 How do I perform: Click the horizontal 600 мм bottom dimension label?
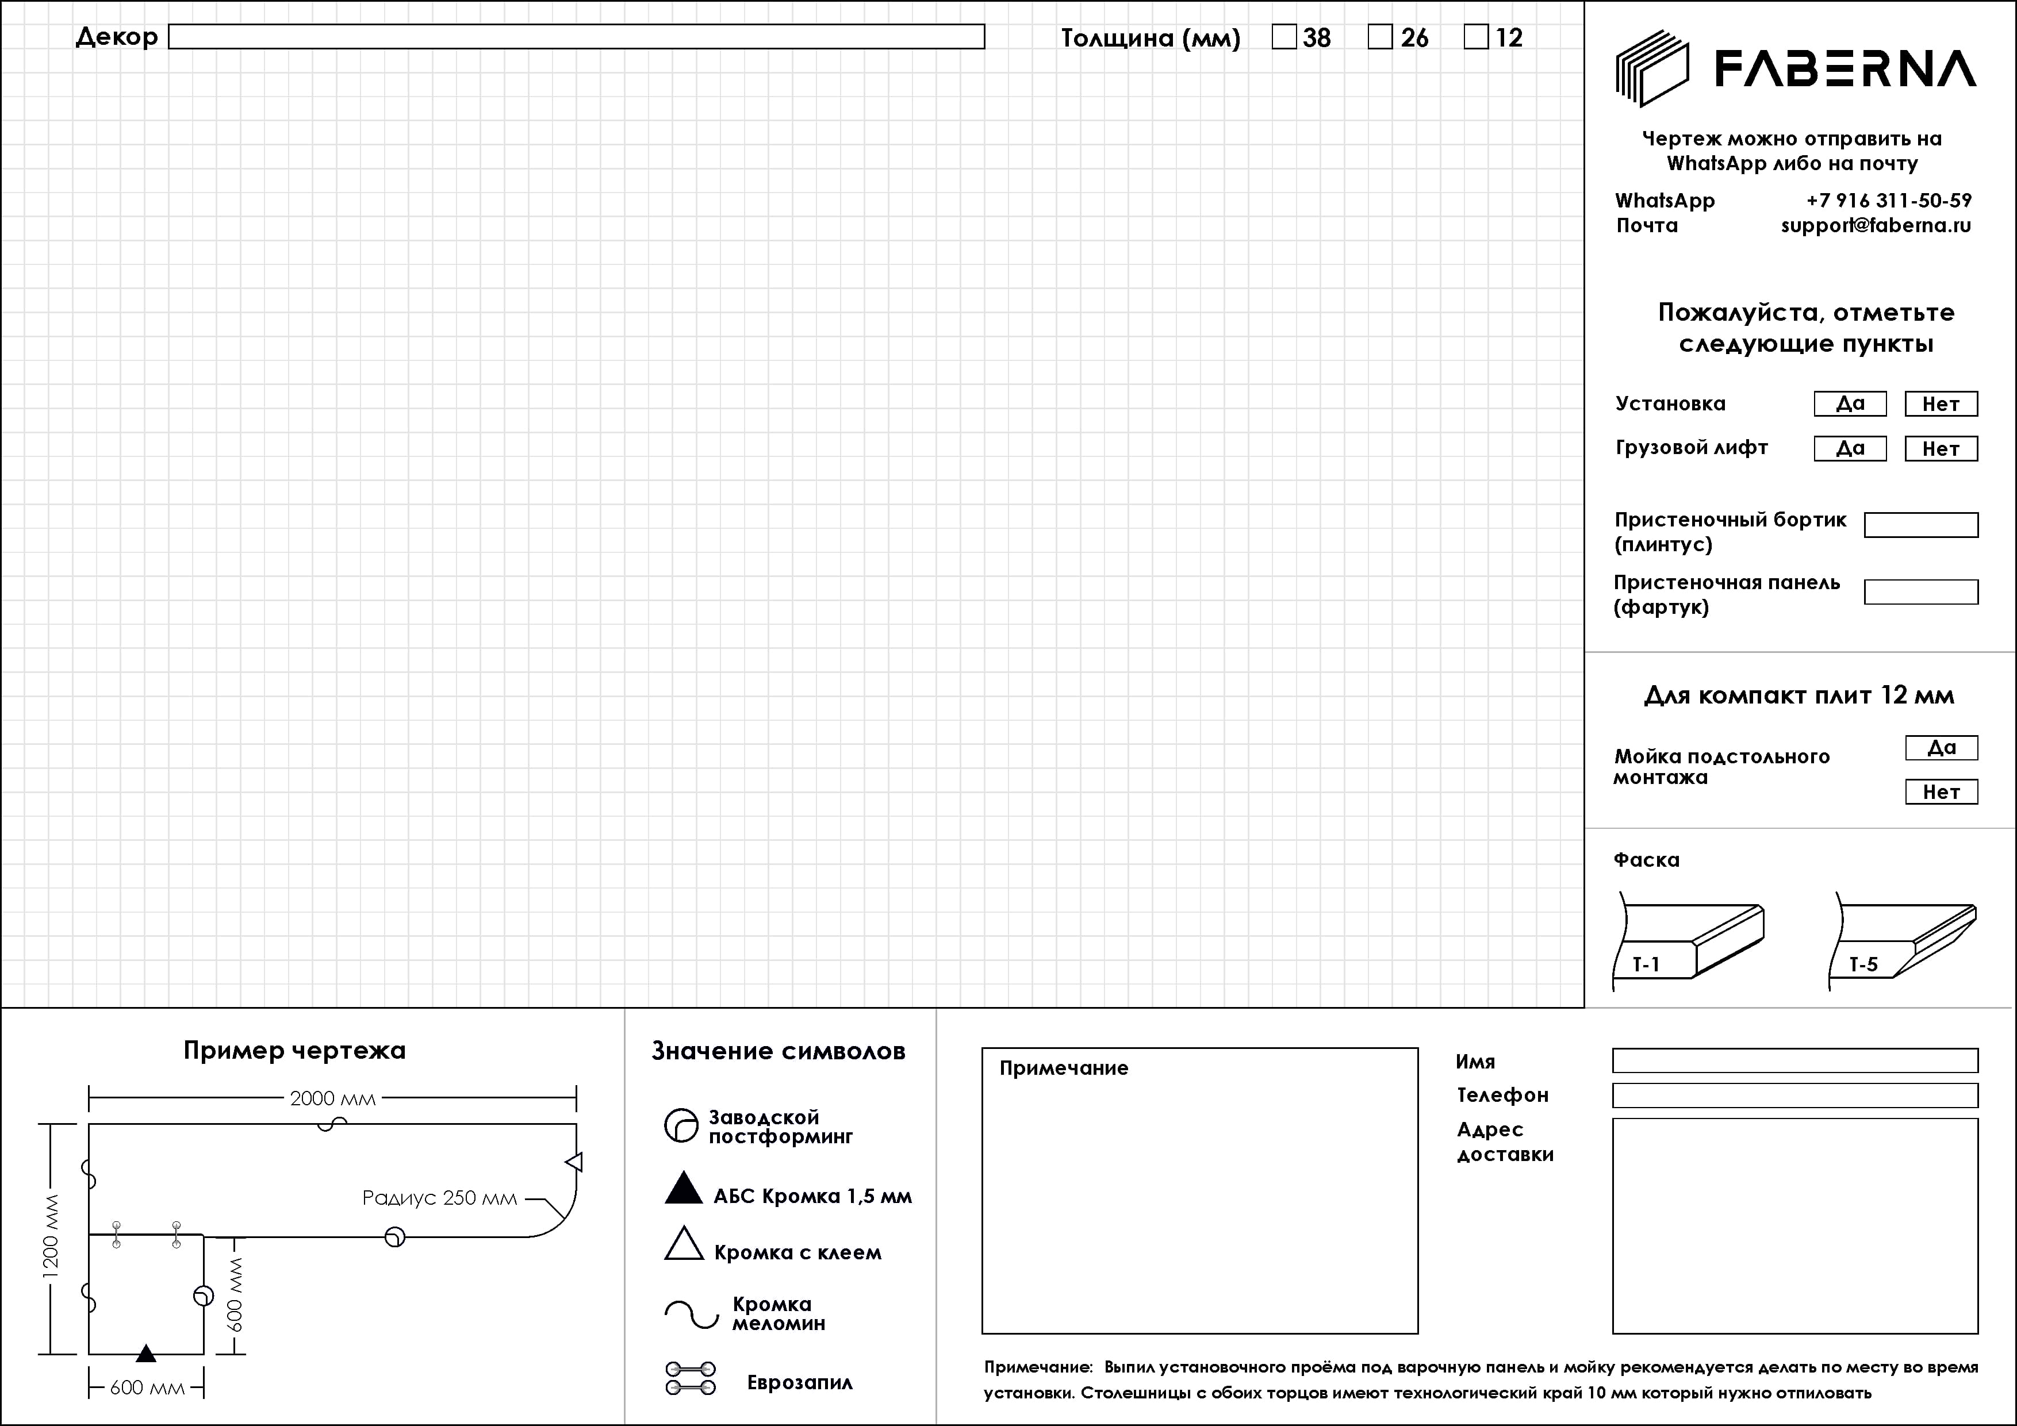click(x=148, y=1388)
